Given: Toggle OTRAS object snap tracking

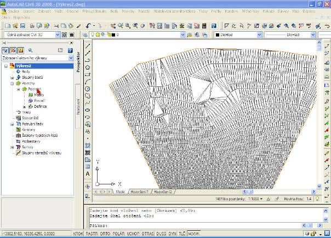Looking at the screenshot, I should pos(148,234).
